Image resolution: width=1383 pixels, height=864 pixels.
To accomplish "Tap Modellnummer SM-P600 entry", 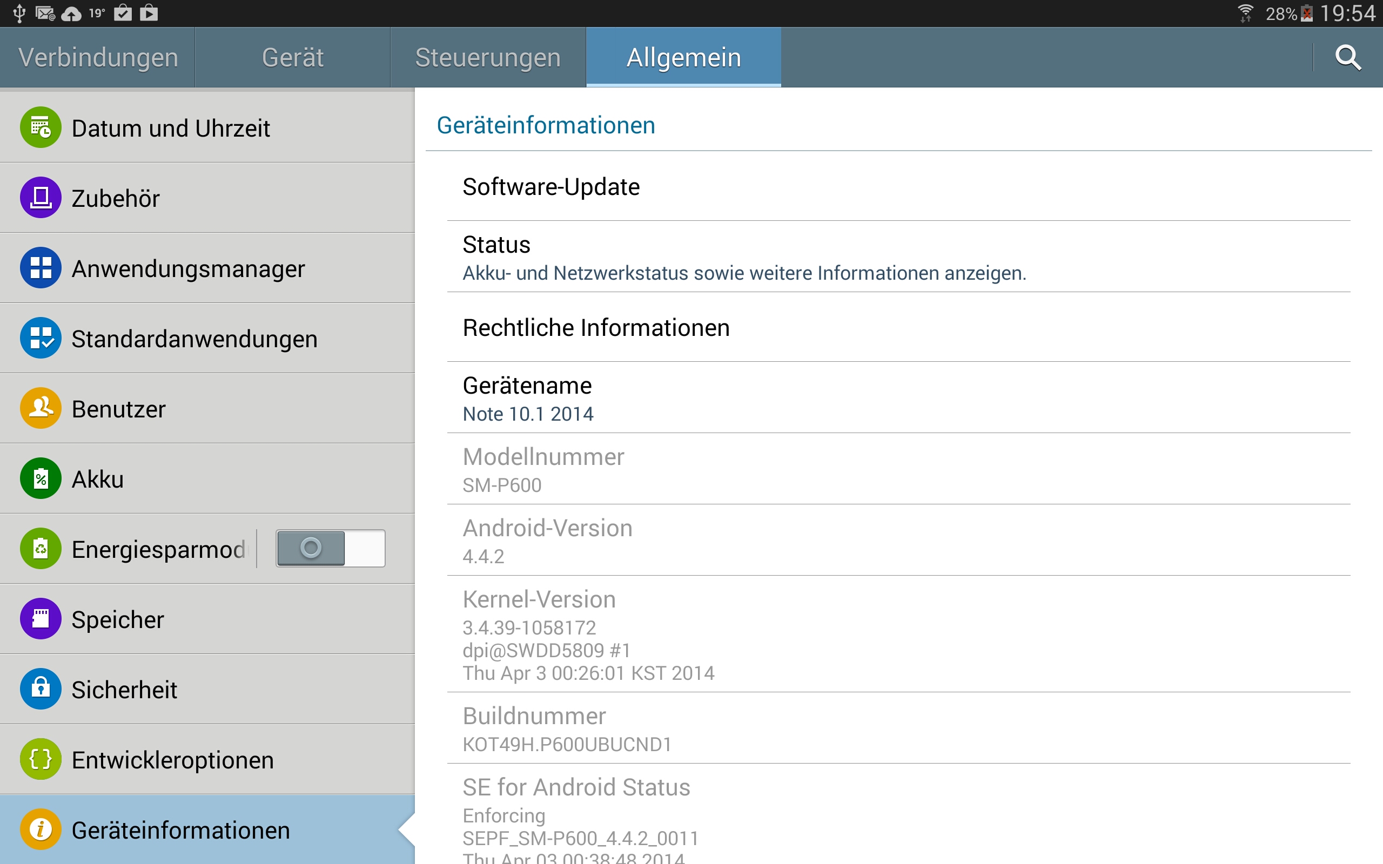I will click(x=898, y=469).
